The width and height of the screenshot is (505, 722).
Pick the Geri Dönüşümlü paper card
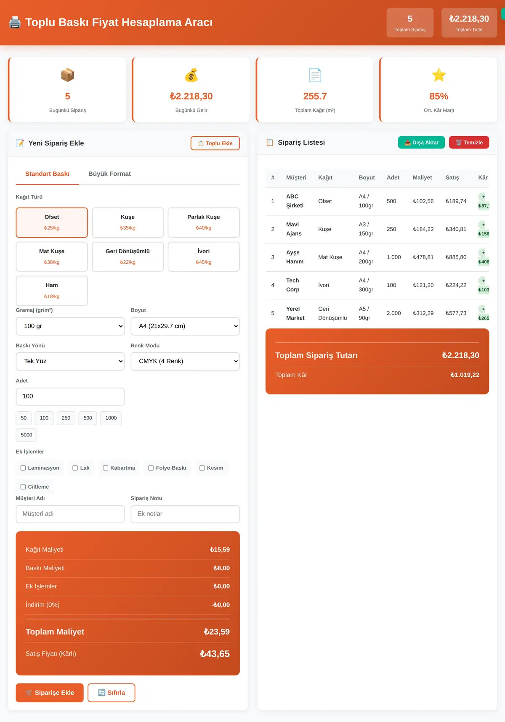[x=128, y=257]
